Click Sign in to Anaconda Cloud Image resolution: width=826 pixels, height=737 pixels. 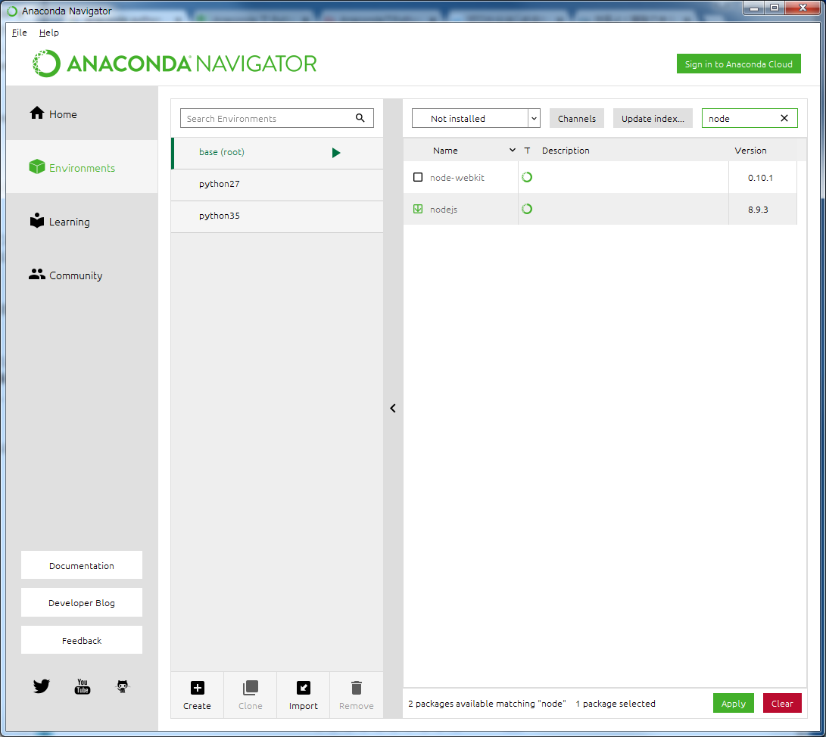[x=738, y=64]
